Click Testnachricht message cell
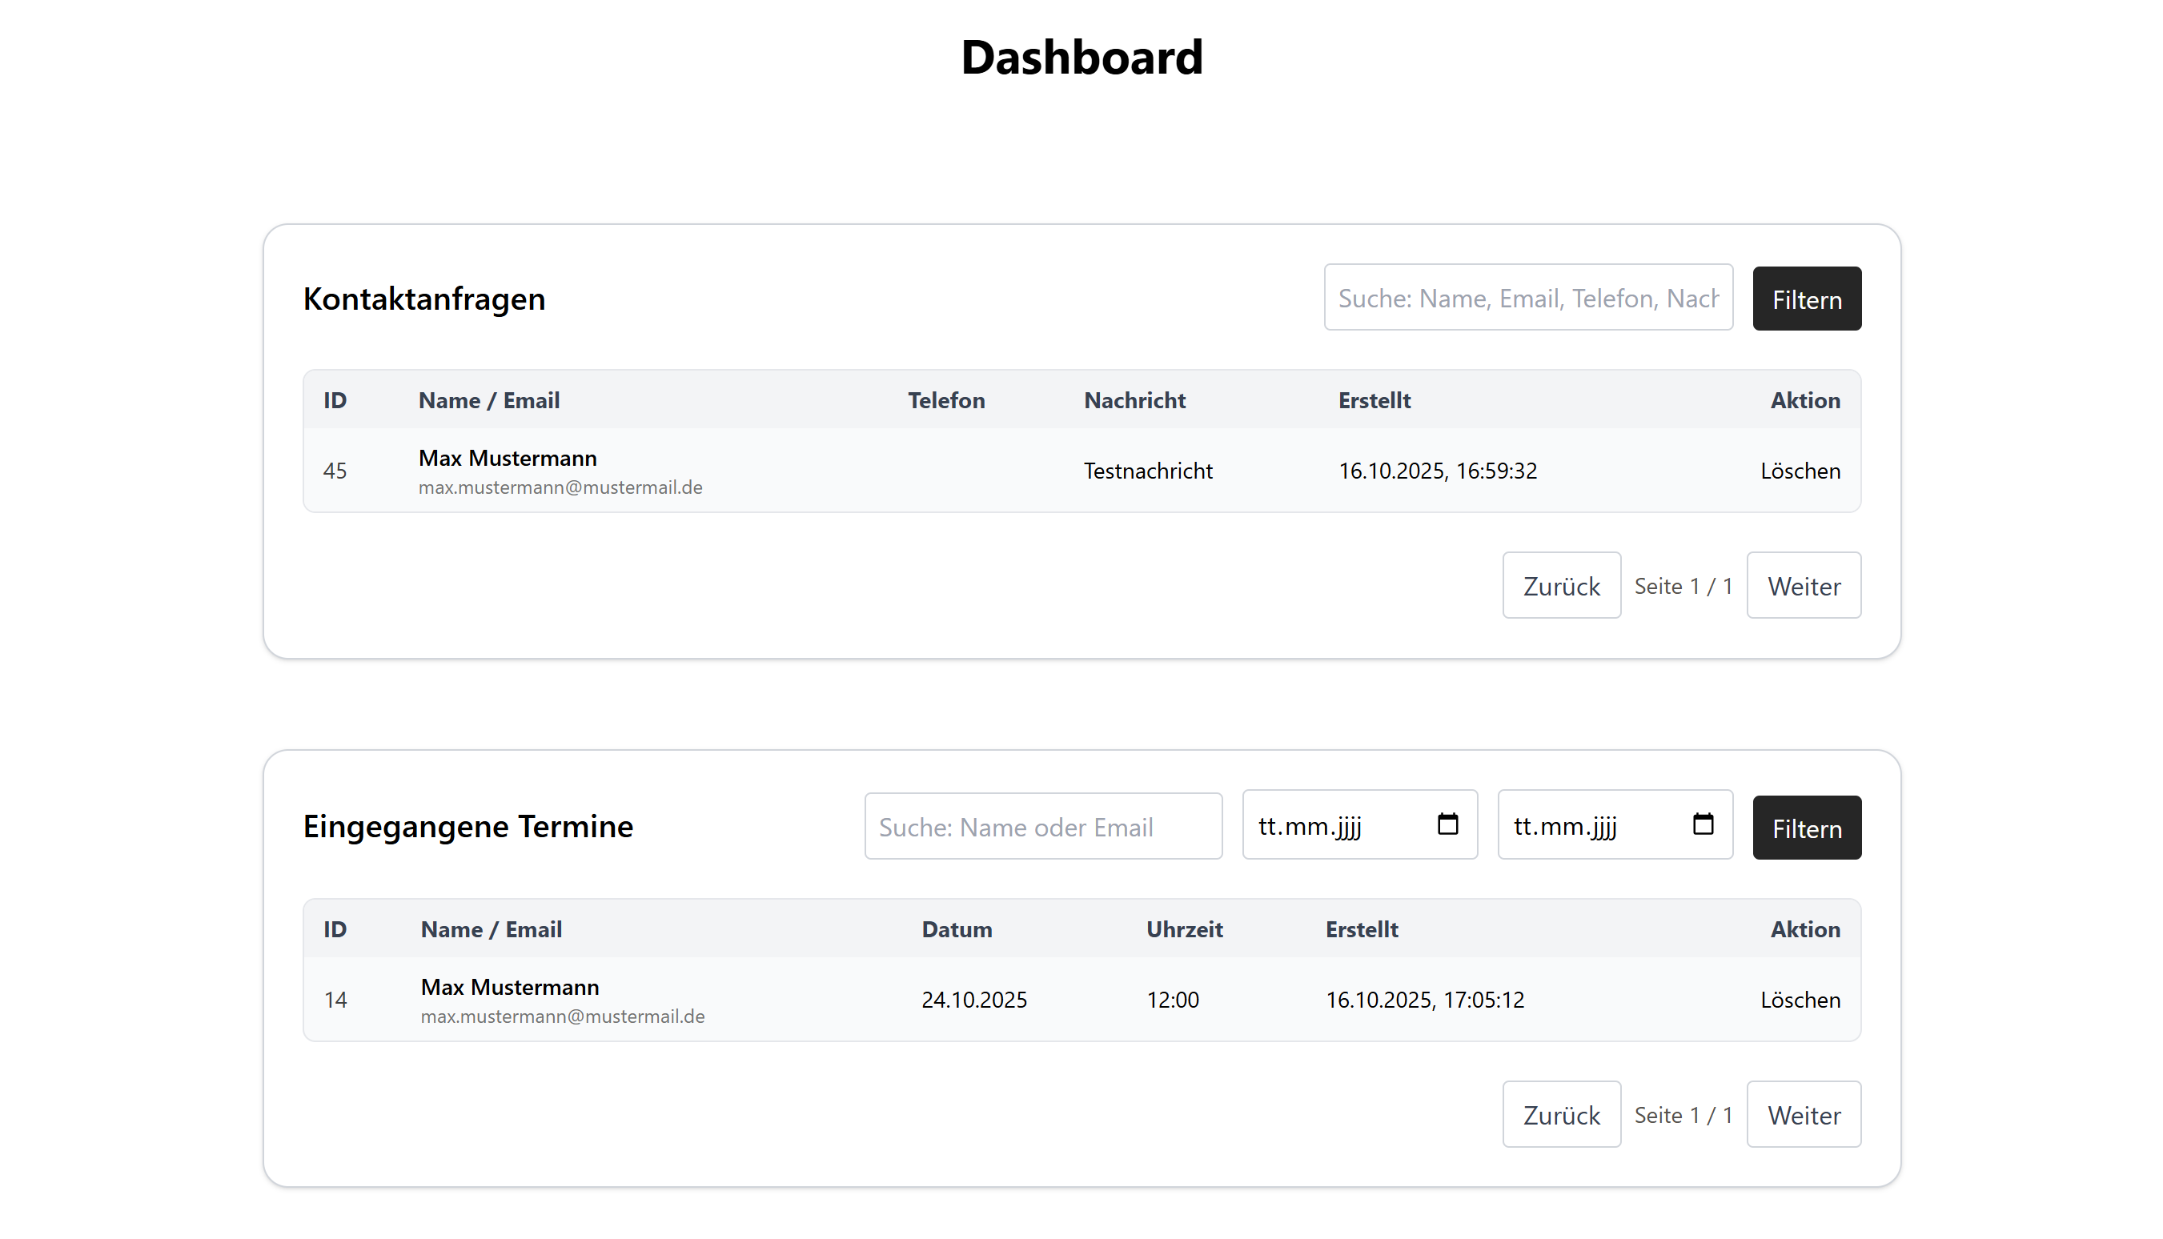 1147,471
